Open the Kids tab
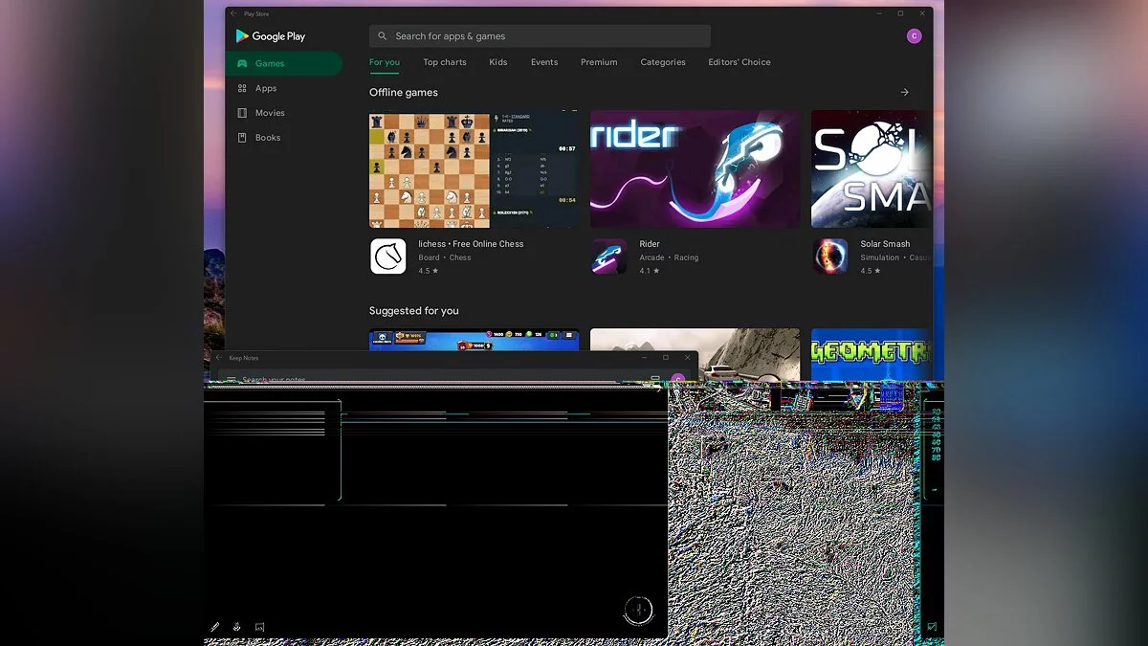 tap(498, 62)
